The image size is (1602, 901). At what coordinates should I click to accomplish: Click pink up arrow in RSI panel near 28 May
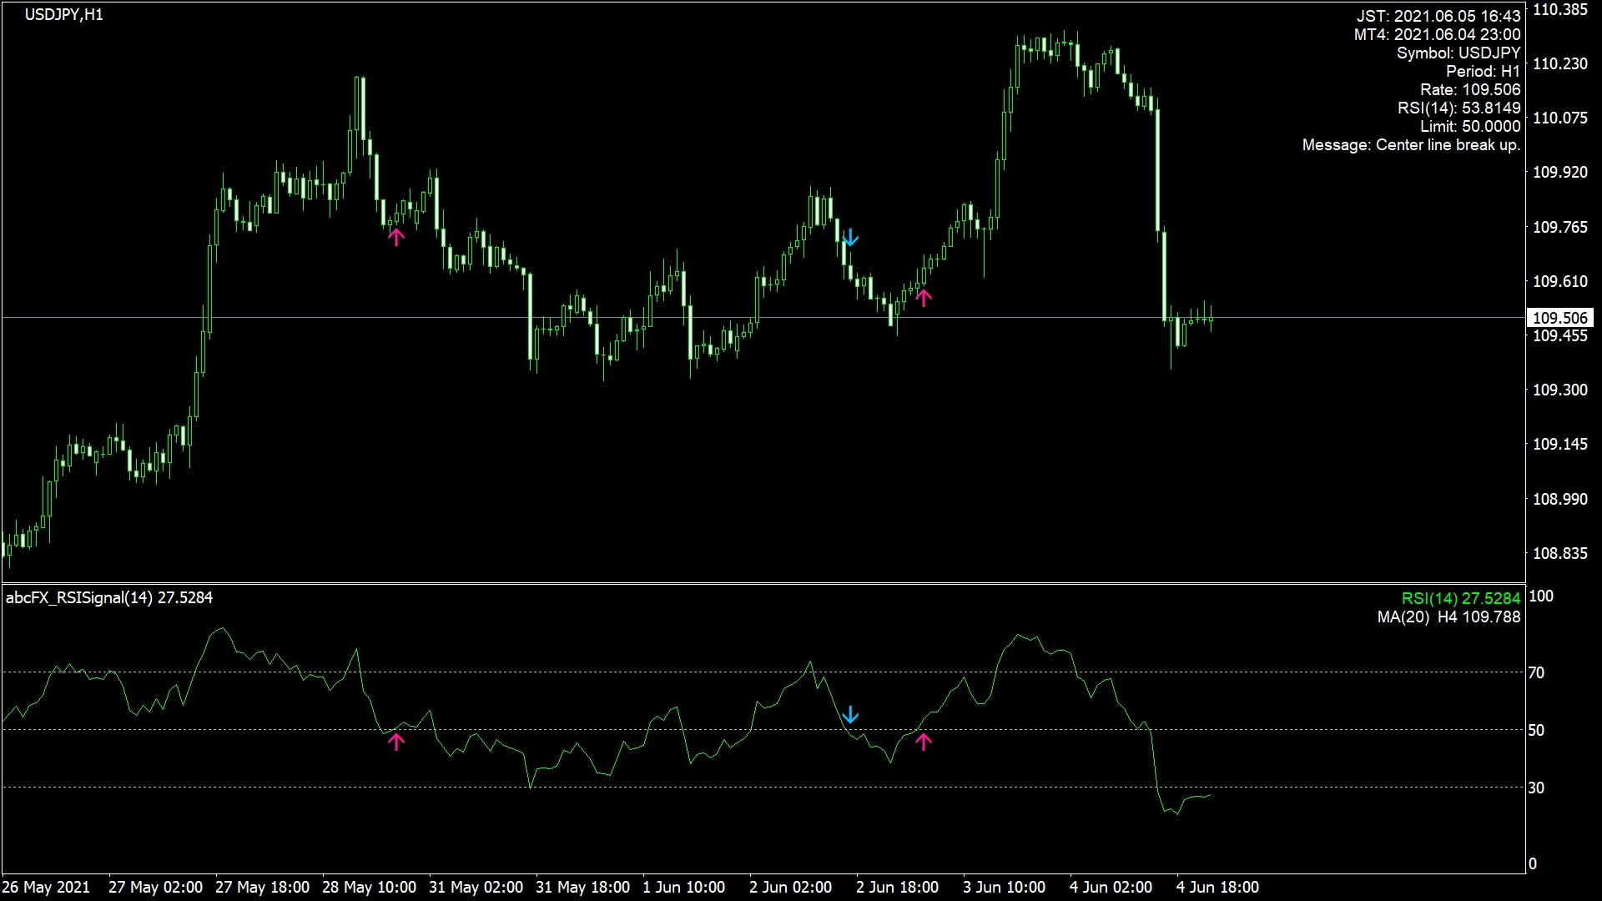[x=396, y=742]
